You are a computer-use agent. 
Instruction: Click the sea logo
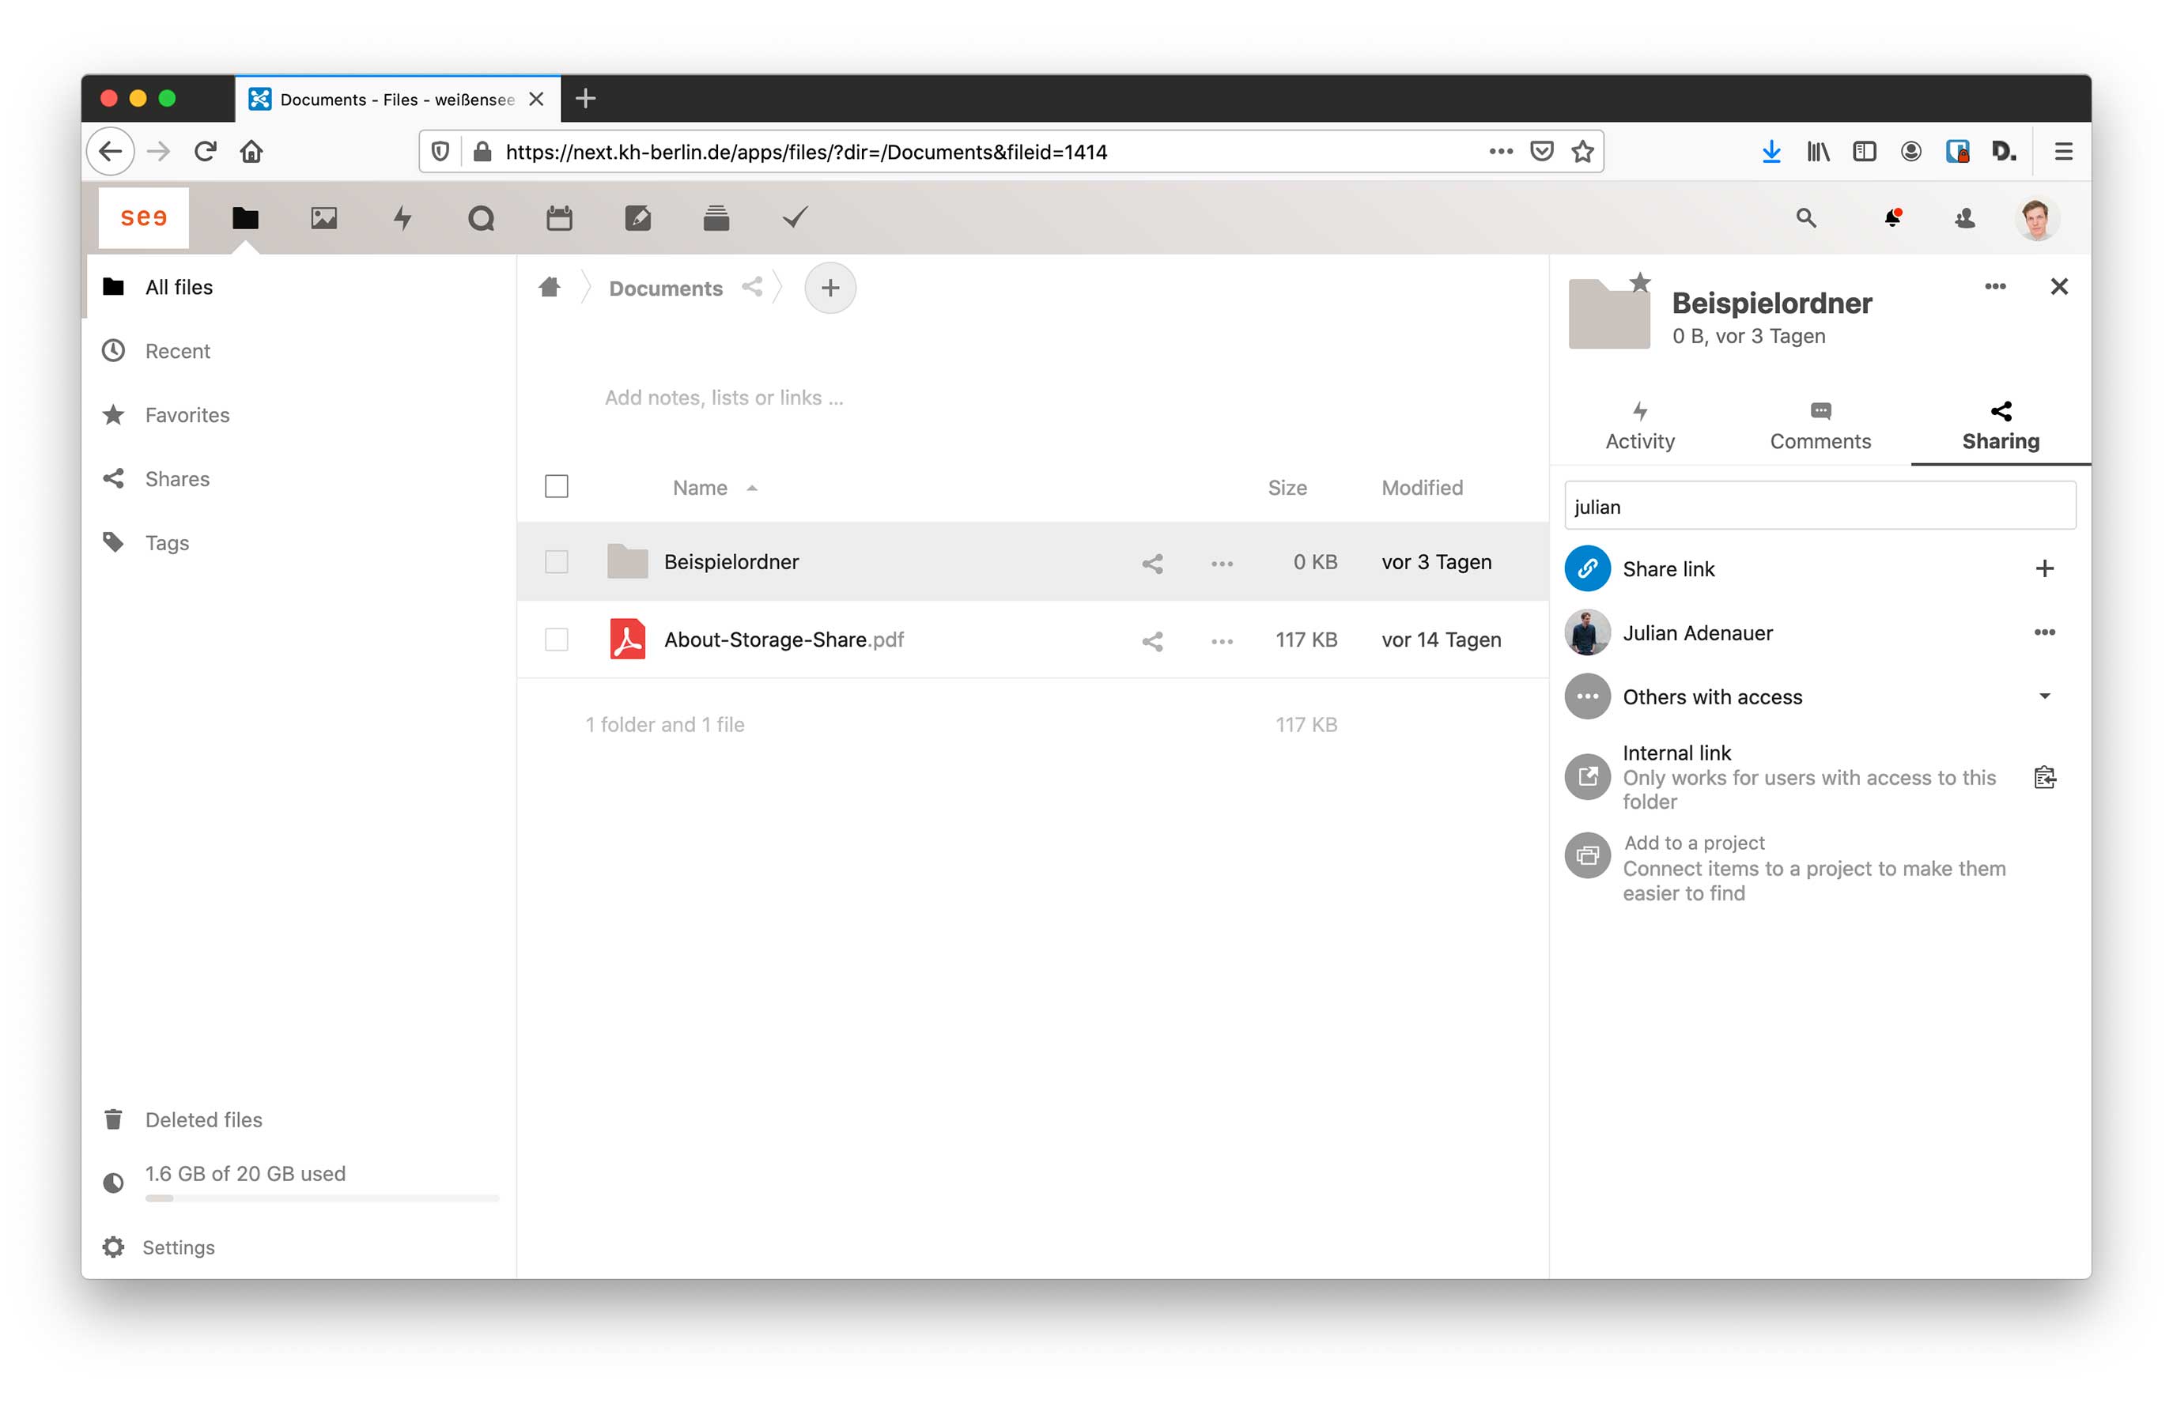pos(143,218)
